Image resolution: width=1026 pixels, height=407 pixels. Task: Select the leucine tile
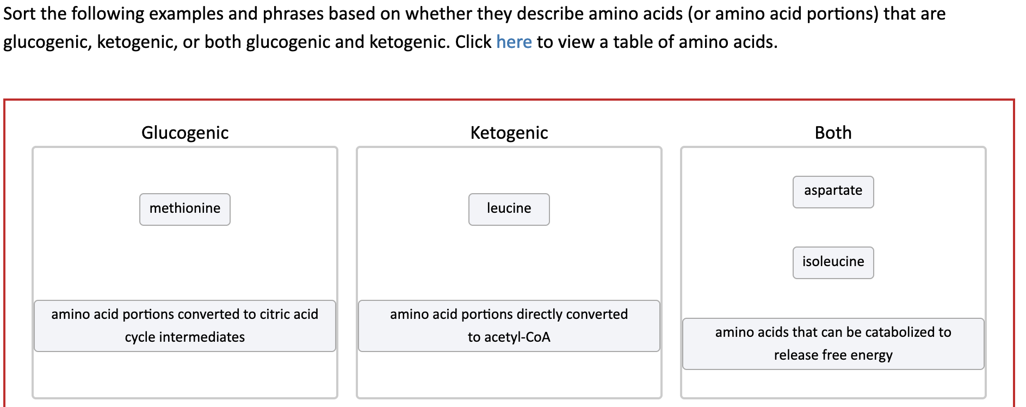(x=509, y=209)
